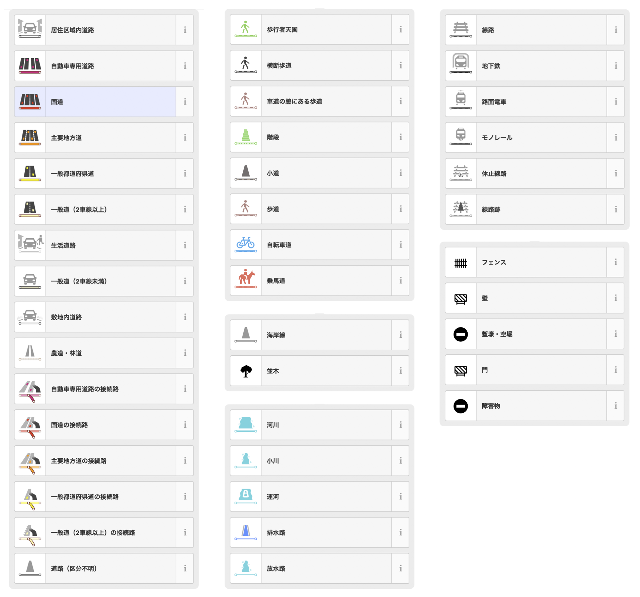The width and height of the screenshot is (640, 597).
Task: Click the 階段 stairs icon
Action: point(246,137)
